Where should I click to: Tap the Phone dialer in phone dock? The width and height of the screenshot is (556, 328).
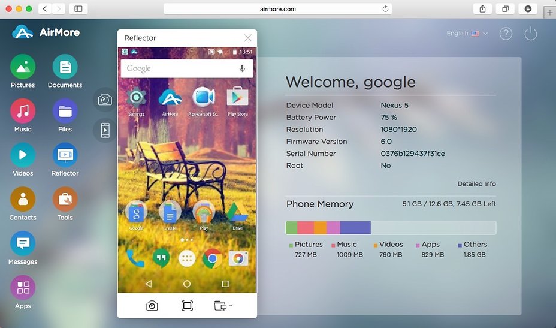(x=135, y=259)
